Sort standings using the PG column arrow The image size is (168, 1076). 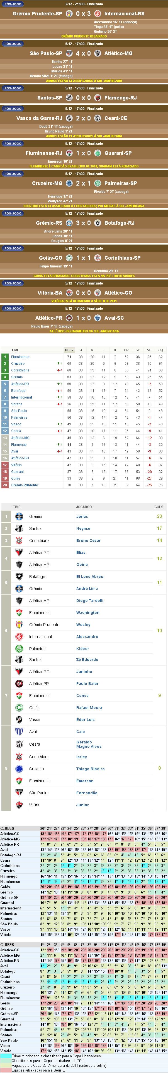point(72,350)
